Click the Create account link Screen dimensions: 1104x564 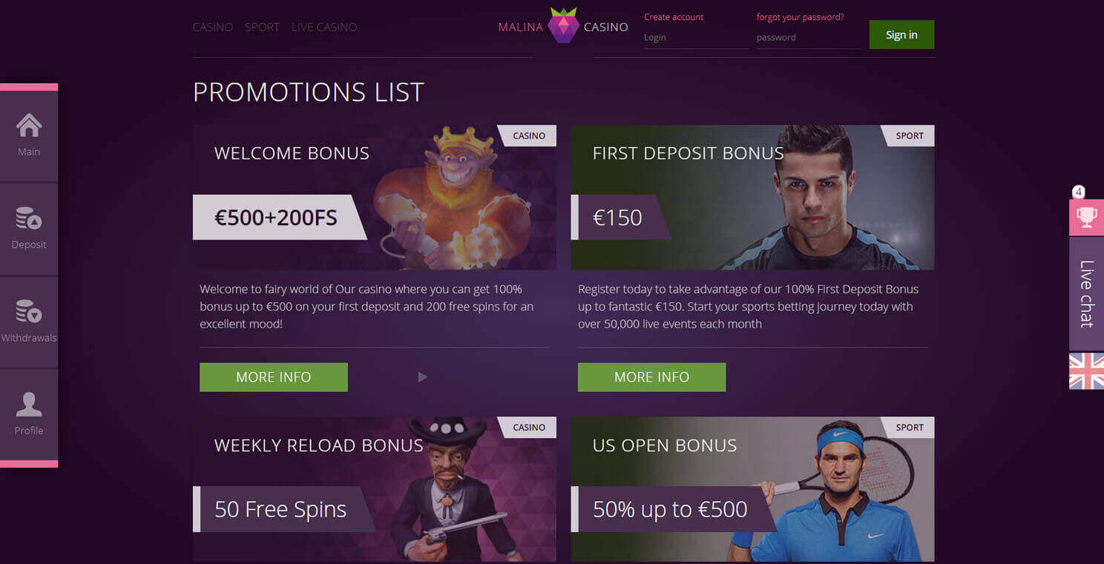click(674, 17)
